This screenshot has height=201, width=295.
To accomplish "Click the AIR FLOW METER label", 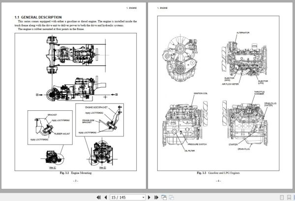I will coord(230,84).
